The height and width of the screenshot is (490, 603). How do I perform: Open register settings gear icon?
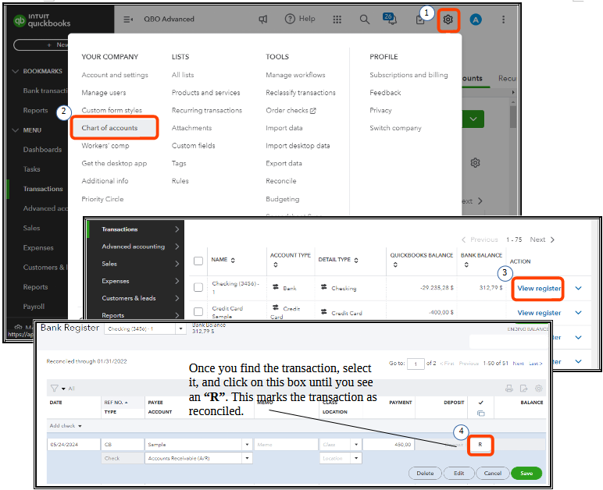(539, 389)
